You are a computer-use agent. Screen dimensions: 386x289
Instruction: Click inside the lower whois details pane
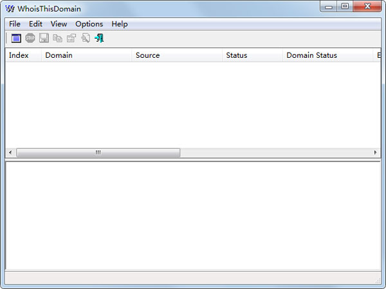pos(193,216)
